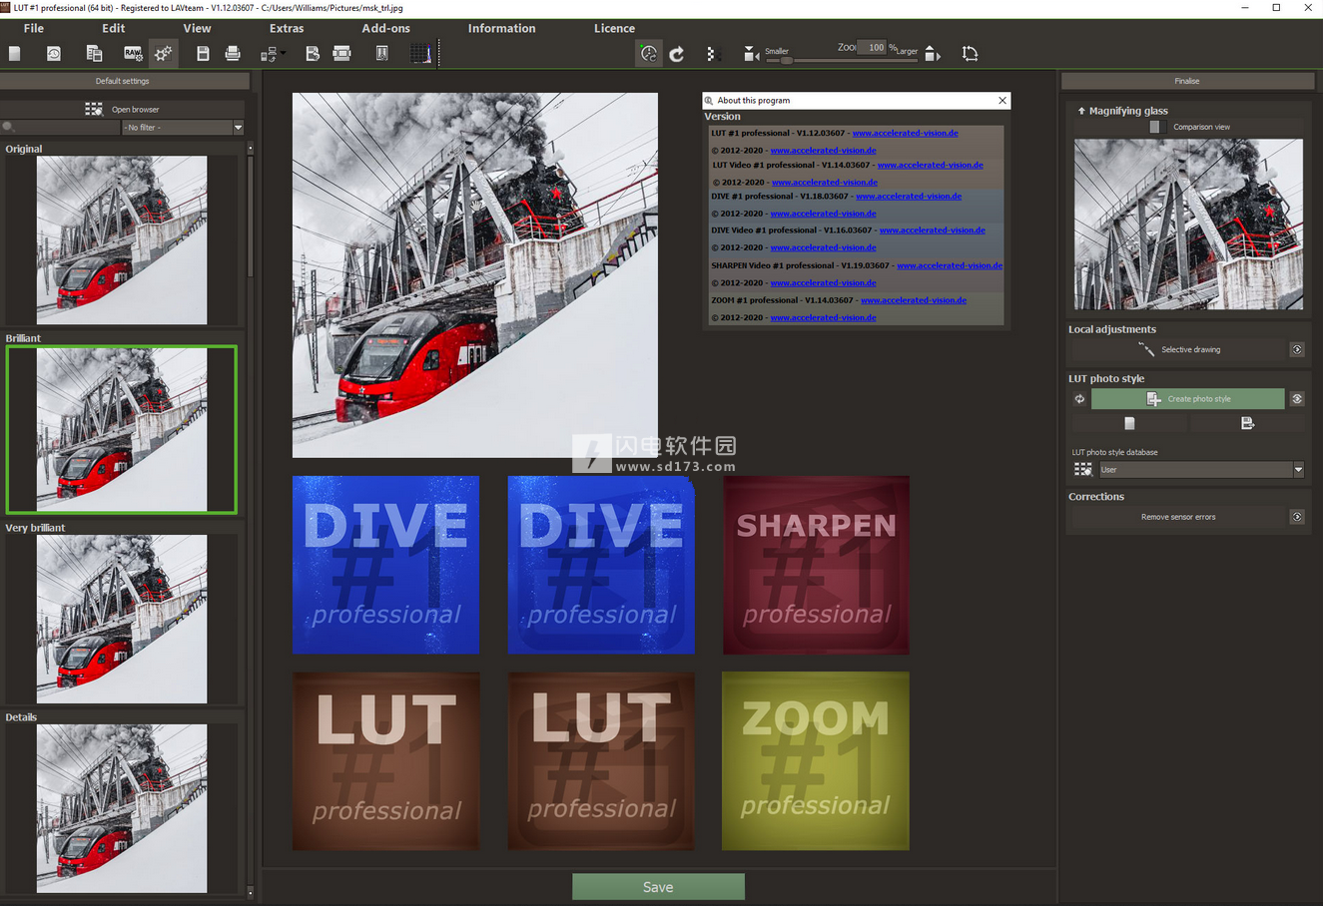
Task: Expand Remove sensor errors options
Action: point(1297,517)
